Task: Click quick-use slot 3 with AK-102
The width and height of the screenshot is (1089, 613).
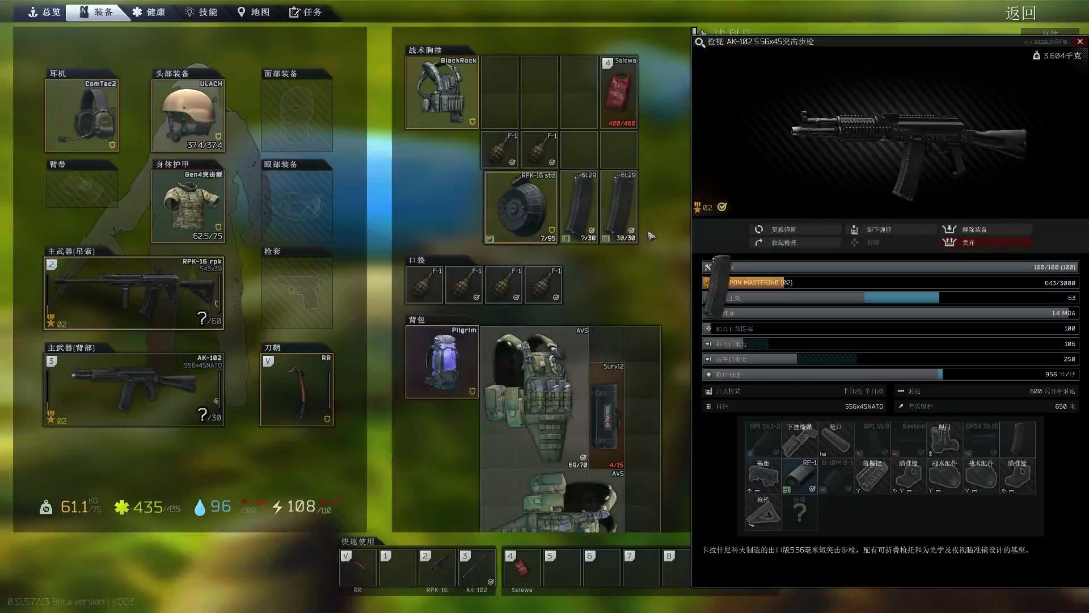Action: [477, 567]
